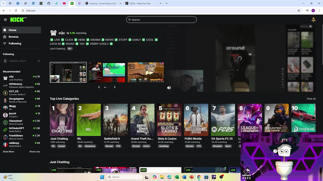Switch to the YouTube browser tab
The height and width of the screenshot is (181, 323).
click(64, 4)
